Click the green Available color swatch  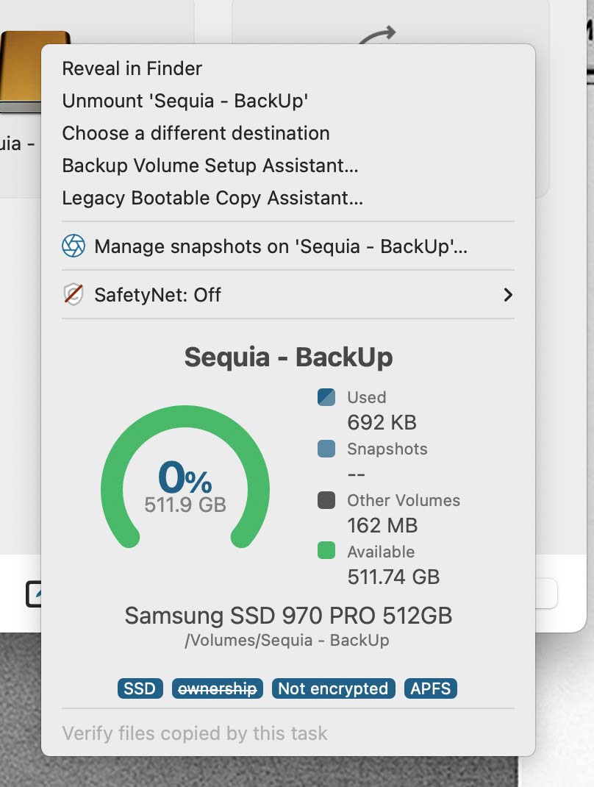(x=326, y=551)
